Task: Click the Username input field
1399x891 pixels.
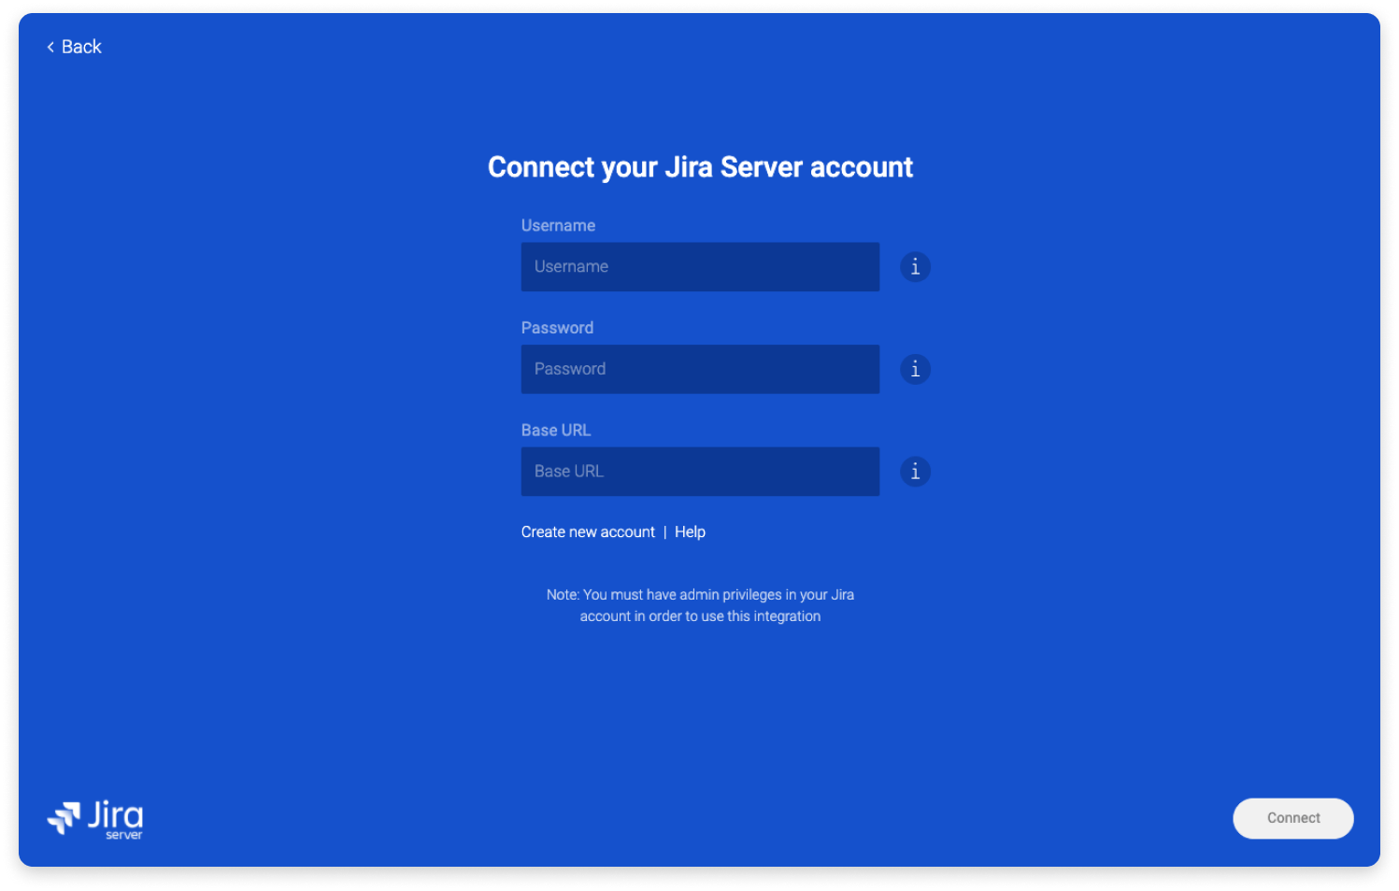Action: tap(700, 267)
